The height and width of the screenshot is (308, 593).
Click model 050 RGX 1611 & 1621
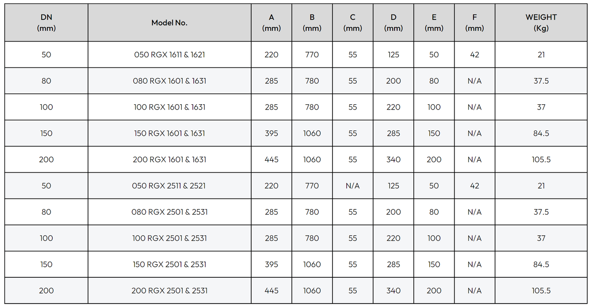(x=170, y=55)
